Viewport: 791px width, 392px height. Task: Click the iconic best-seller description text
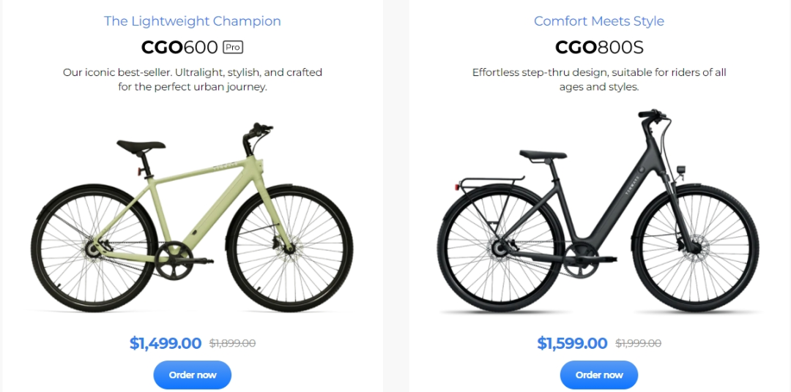(x=192, y=80)
